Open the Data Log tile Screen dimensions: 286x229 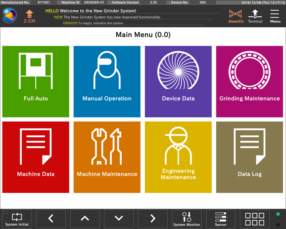pyautogui.click(x=249, y=157)
